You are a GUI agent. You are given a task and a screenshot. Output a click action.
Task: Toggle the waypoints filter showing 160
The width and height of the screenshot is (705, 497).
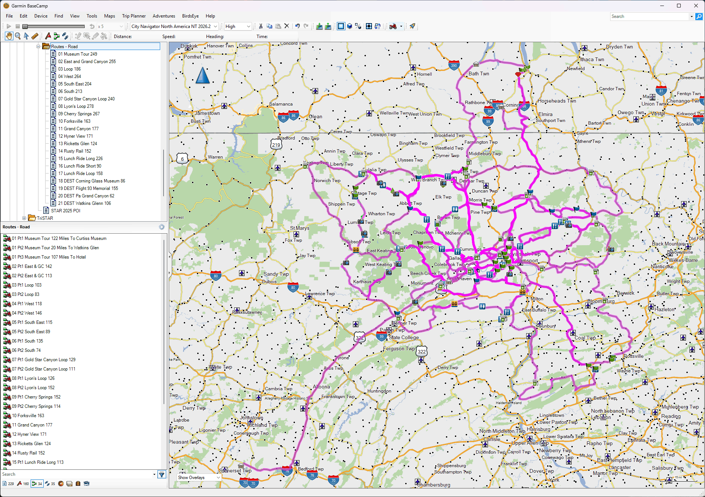point(23,484)
